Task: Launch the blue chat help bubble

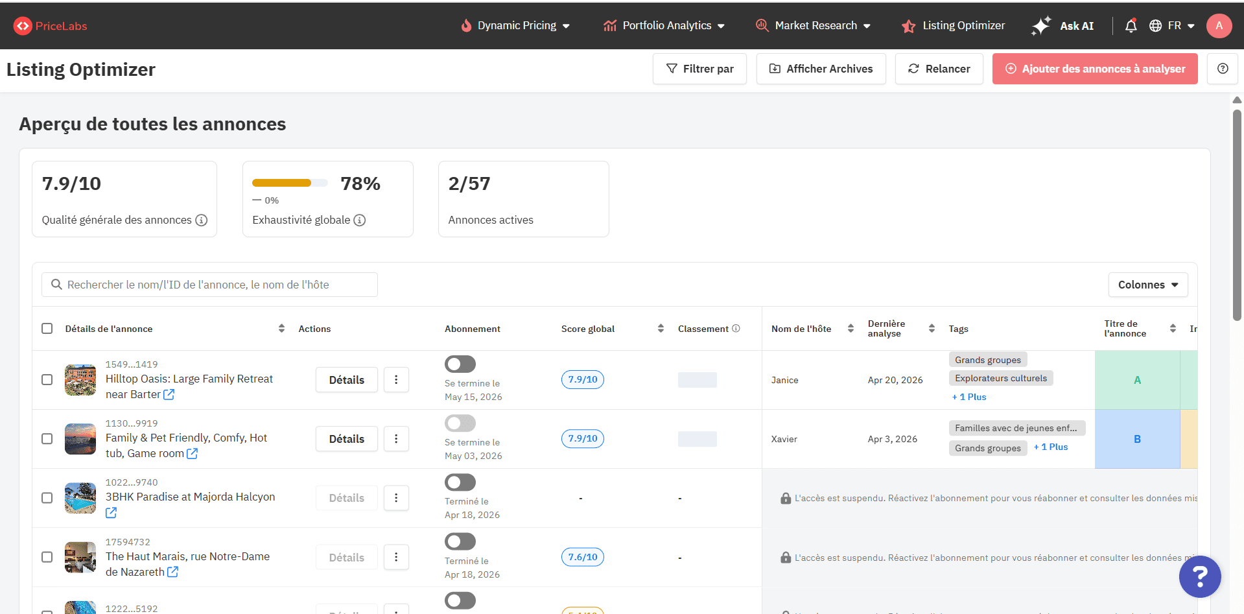Action: click(x=1199, y=576)
